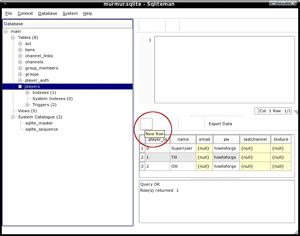Viewport: 300px width, 236px height.
Task: Click the pw cell in Till row
Action: [226, 157]
